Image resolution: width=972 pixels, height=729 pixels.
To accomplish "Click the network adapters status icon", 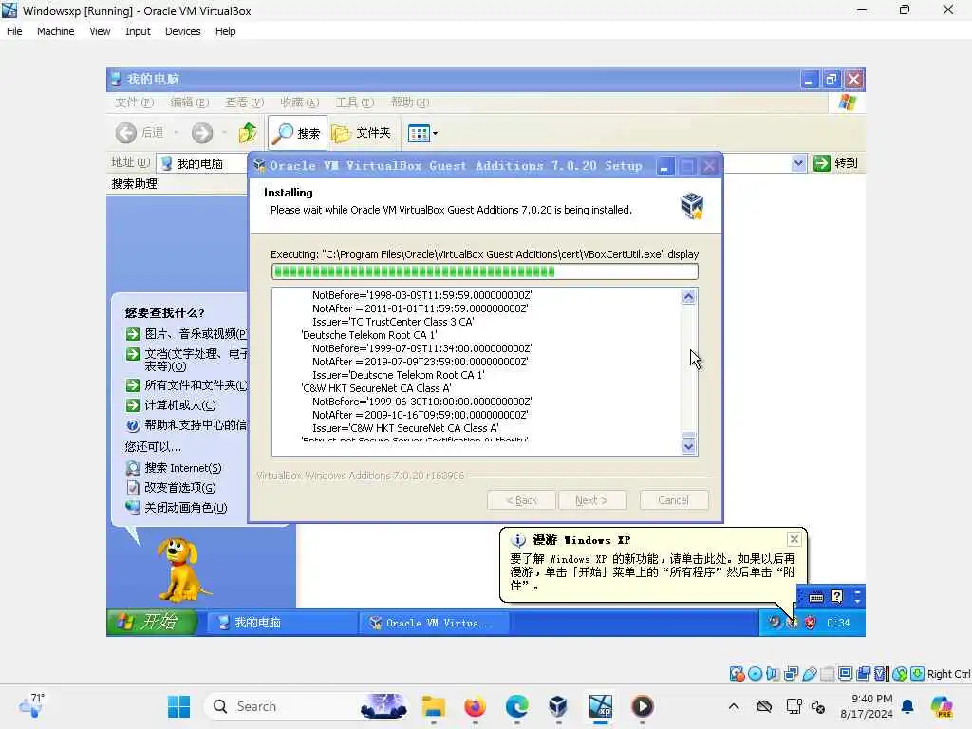I will tap(791, 674).
